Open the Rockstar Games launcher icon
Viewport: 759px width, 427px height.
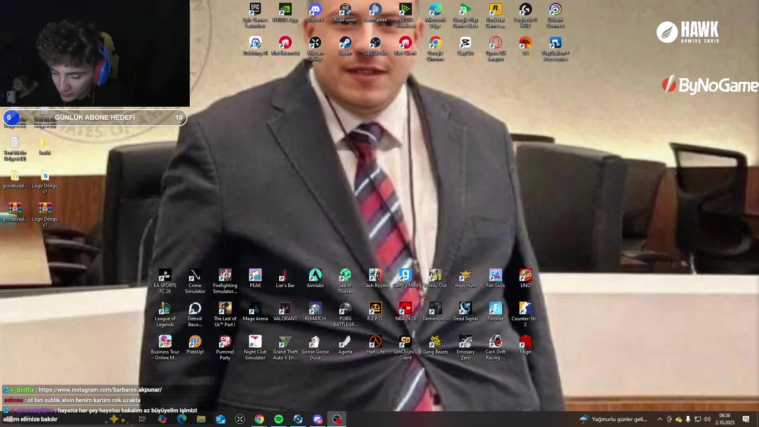click(496, 15)
